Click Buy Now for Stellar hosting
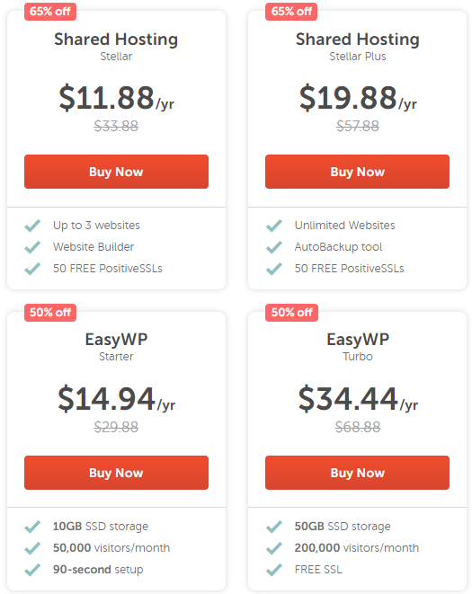 (116, 172)
